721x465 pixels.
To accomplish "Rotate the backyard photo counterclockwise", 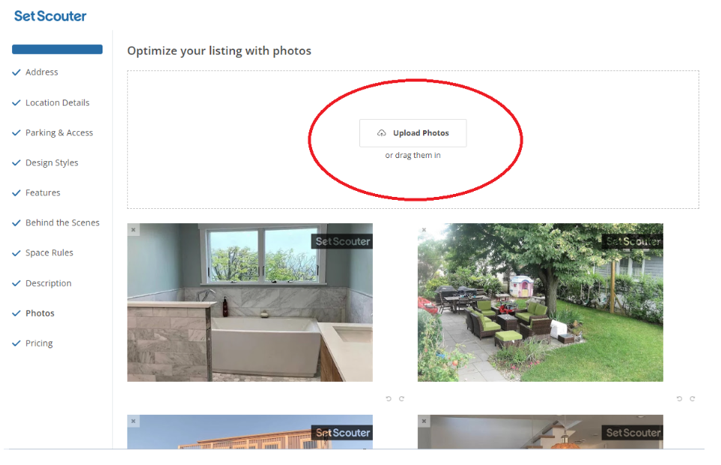I will 679,399.
